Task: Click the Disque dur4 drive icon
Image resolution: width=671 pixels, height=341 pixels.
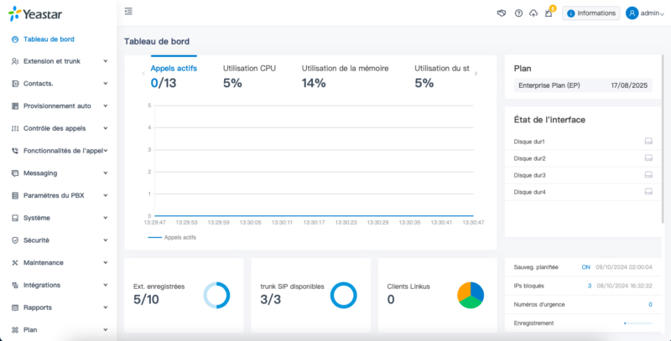Action: (x=648, y=192)
